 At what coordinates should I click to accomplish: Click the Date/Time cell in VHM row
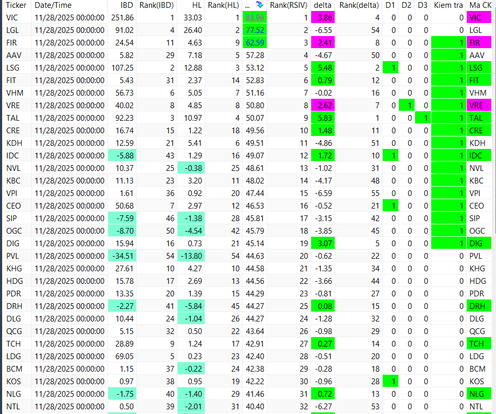click(x=69, y=93)
